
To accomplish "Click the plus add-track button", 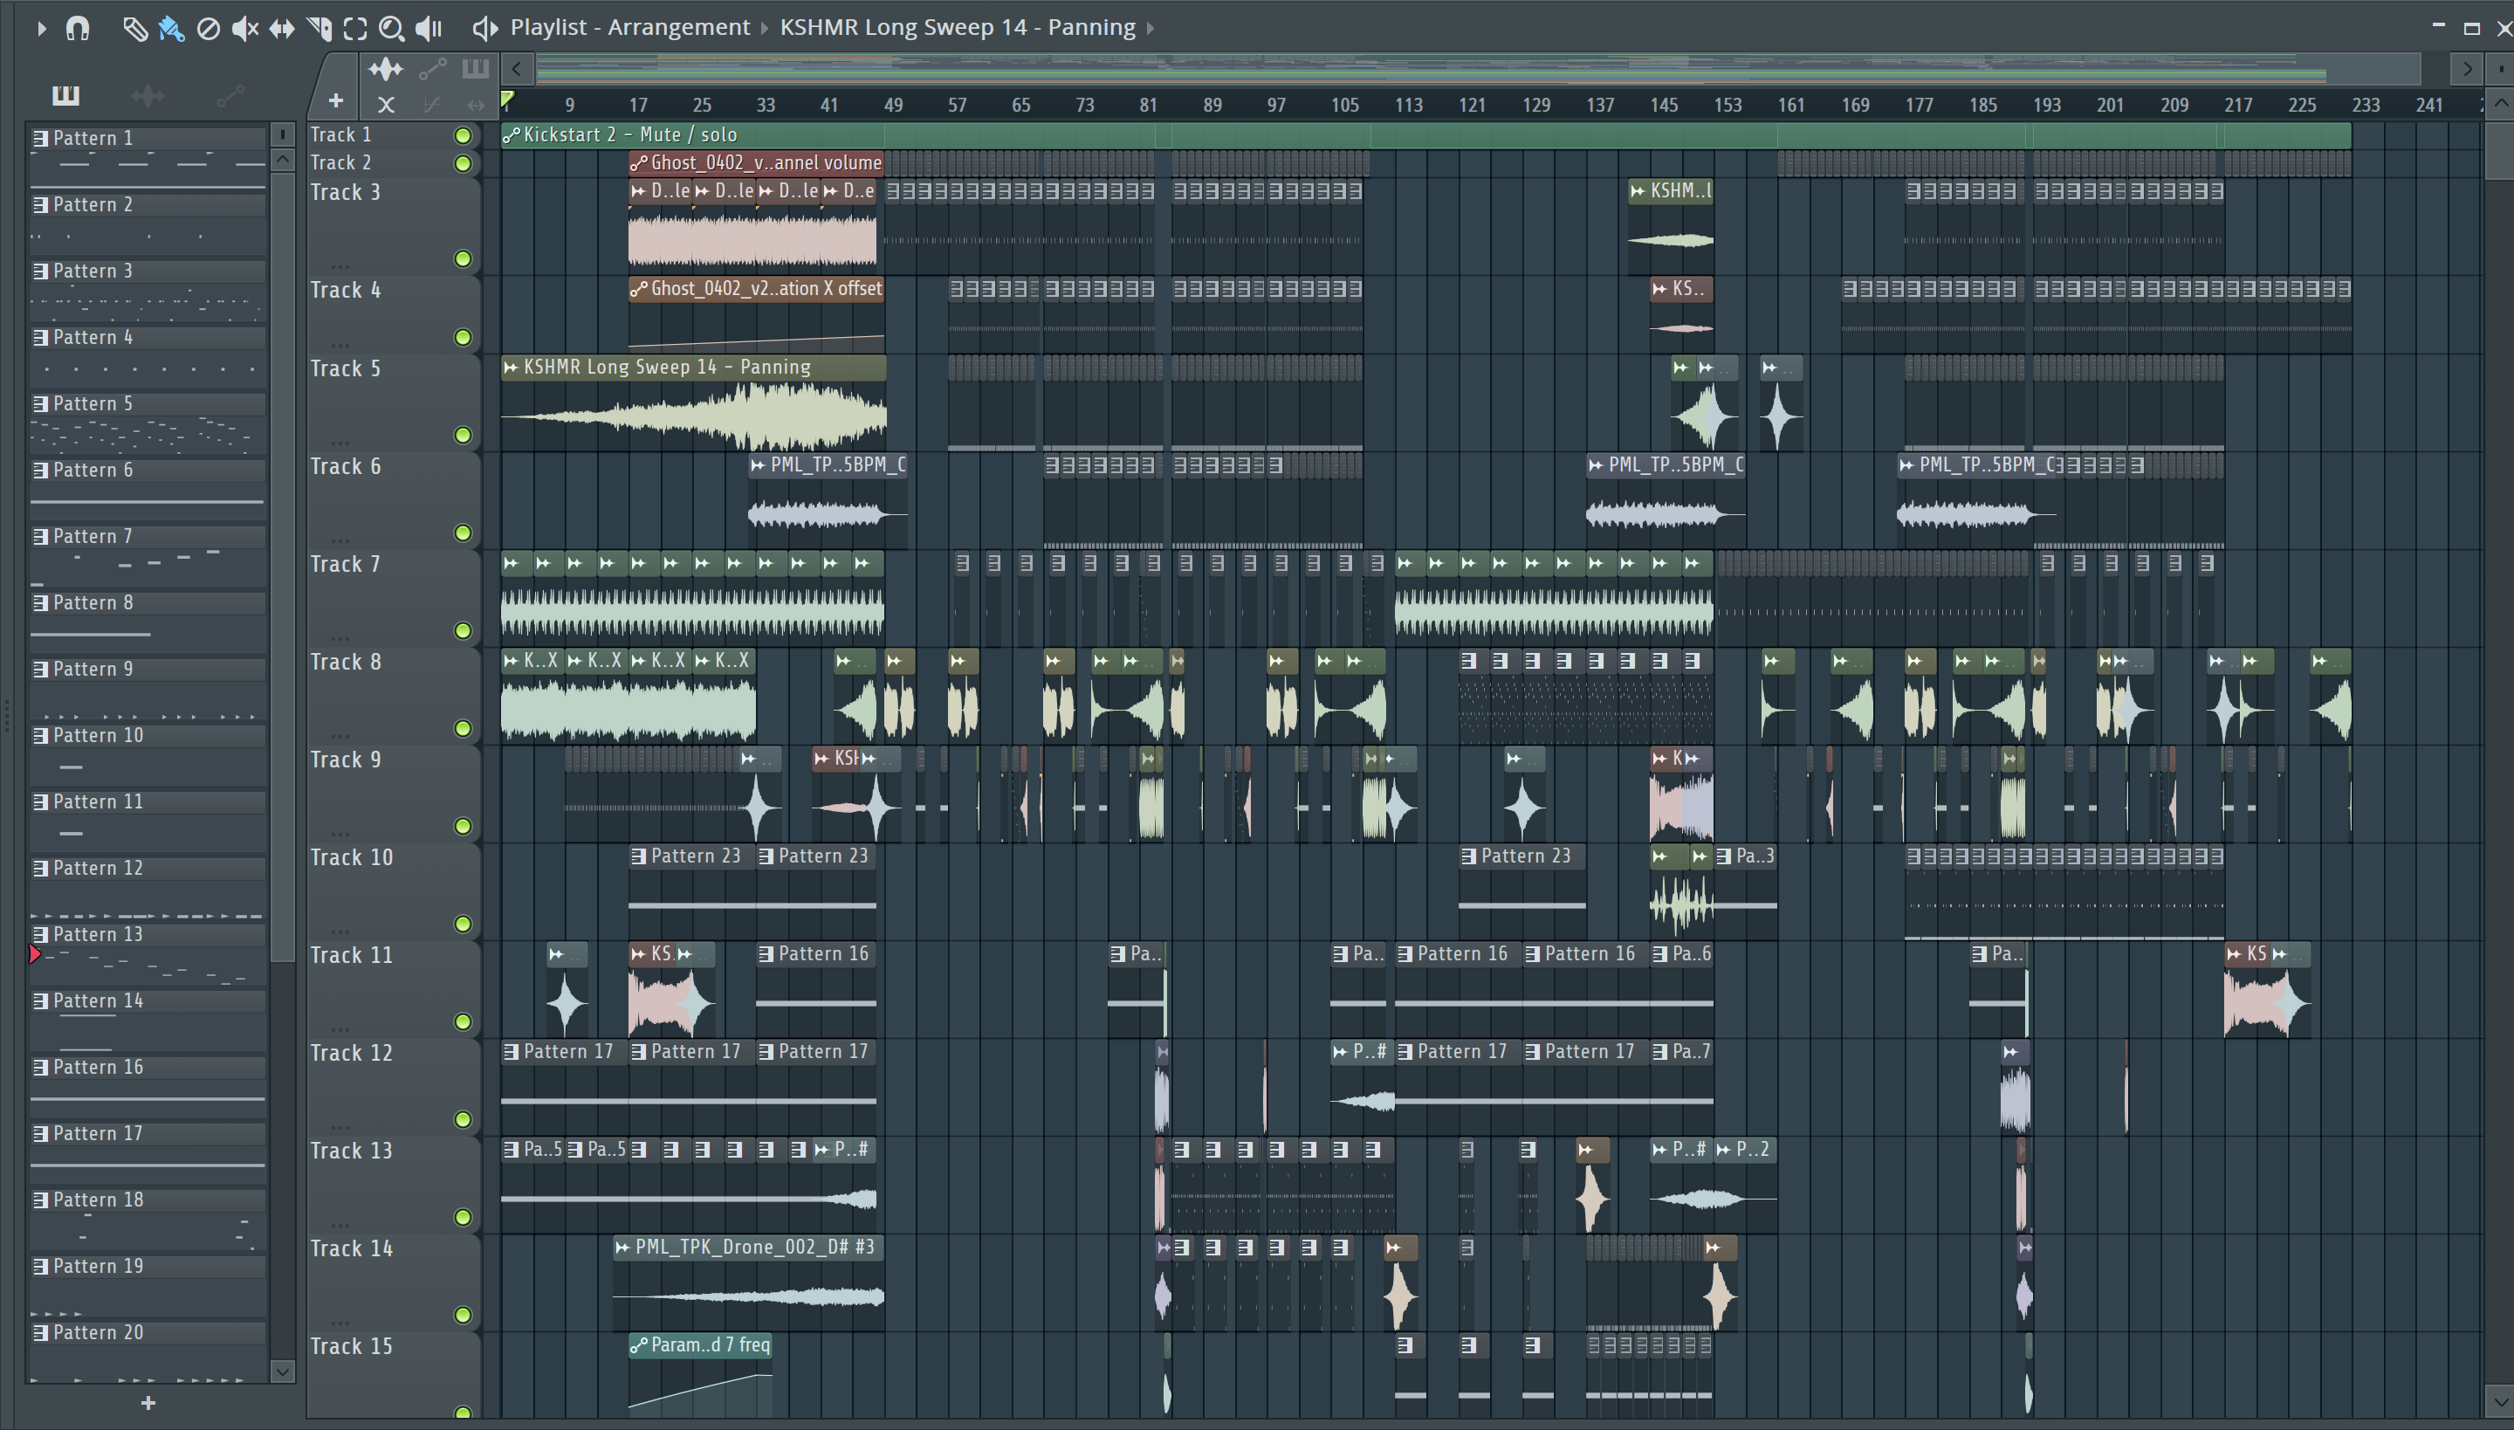I will pyautogui.click(x=335, y=100).
